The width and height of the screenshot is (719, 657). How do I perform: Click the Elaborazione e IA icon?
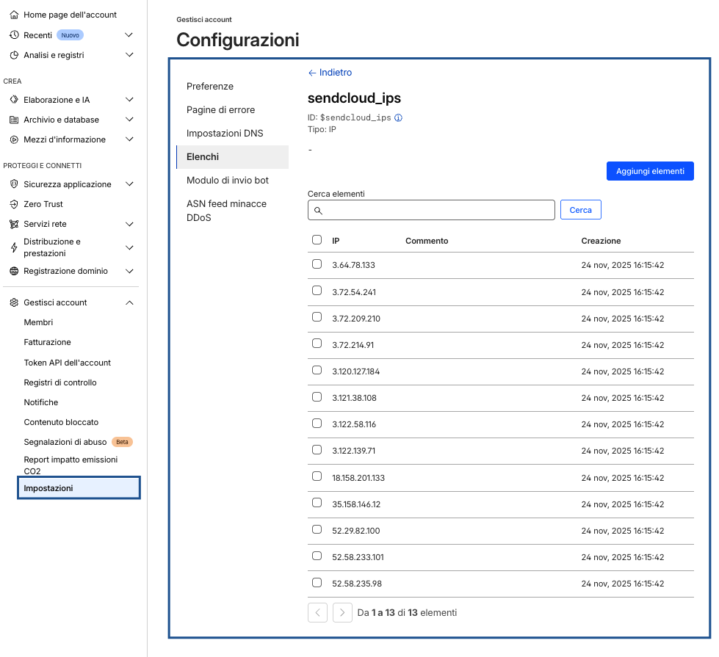14,100
